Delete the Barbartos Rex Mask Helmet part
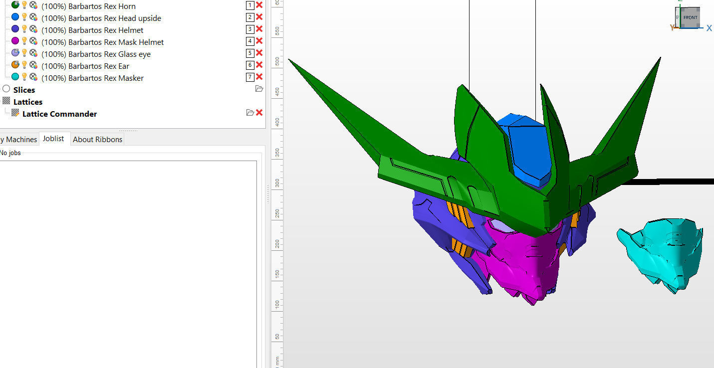 (259, 41)
